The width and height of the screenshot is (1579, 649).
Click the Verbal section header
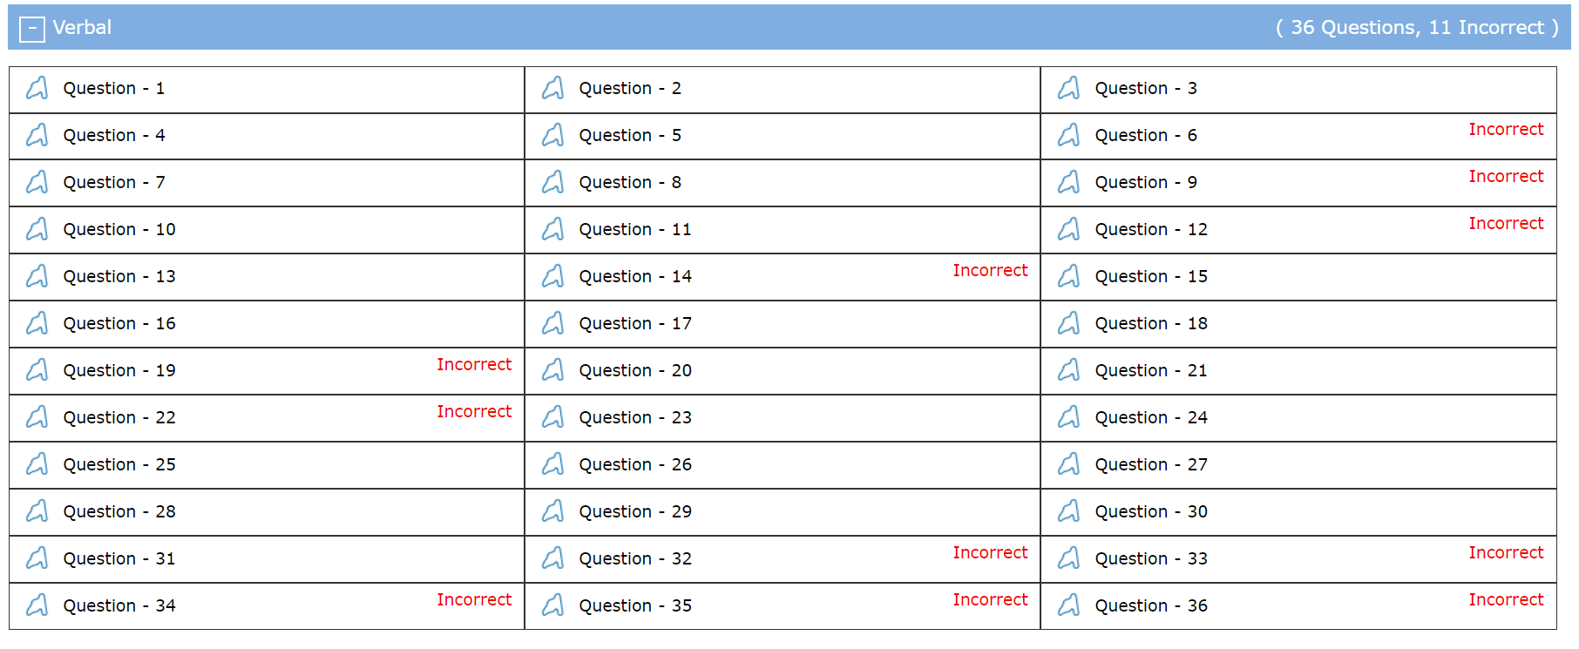coord(82,28)
